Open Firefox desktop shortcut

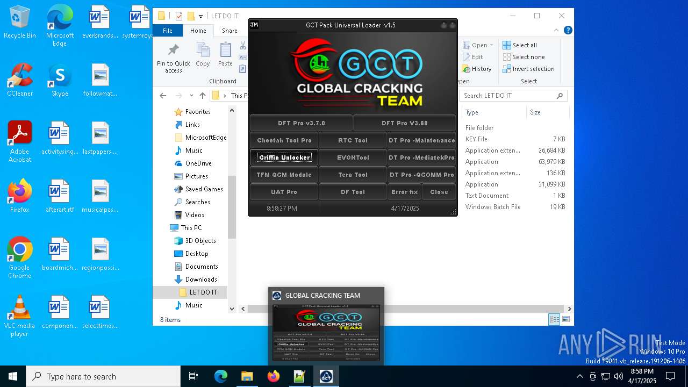coord(20,196)
